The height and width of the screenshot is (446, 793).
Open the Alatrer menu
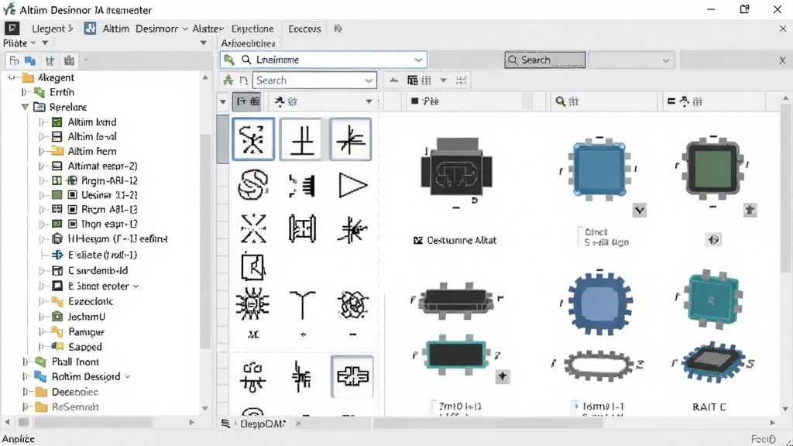click(208, 29)
